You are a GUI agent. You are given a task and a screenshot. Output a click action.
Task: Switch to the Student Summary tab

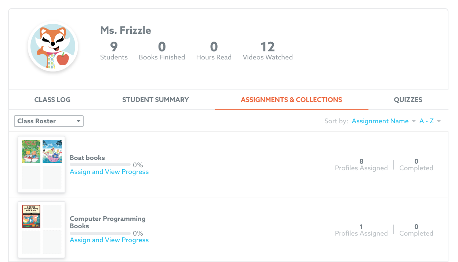[156, 100]
